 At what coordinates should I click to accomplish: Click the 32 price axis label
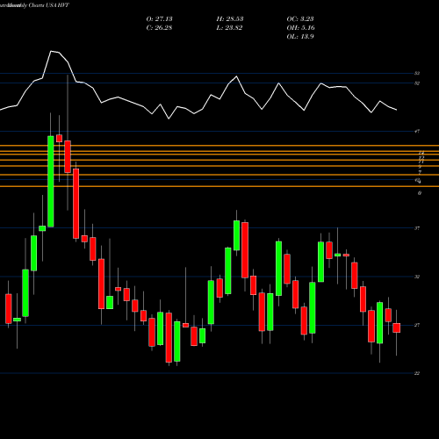point(417,277)
